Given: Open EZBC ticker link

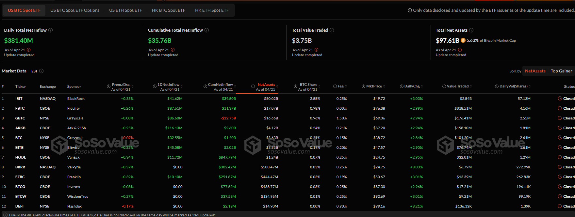Looking at the screenshot, I should point(20,177).
